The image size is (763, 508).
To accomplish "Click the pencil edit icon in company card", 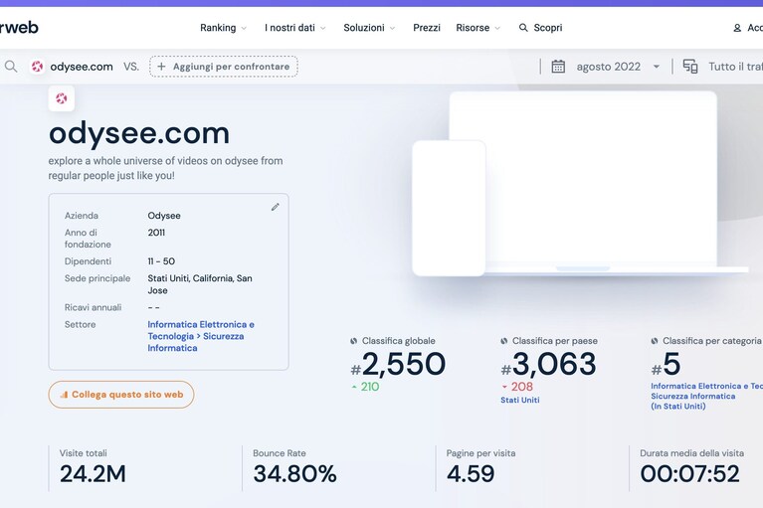I will click(x=275, y=207).
